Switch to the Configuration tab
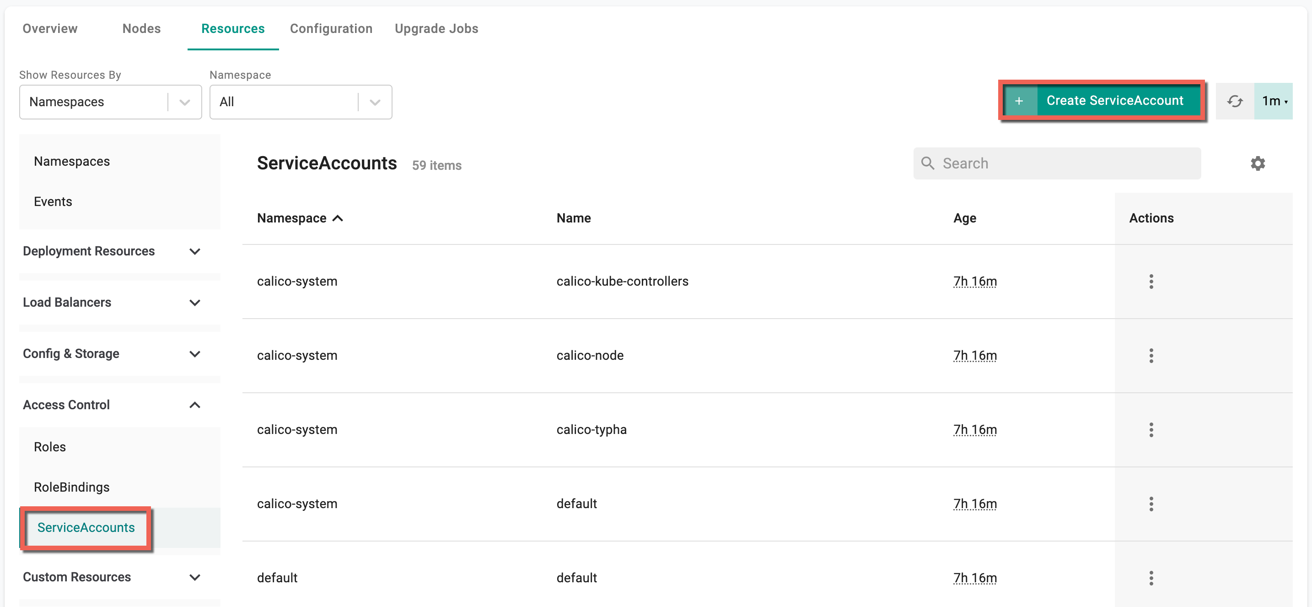Image resolution: width=1312 pixels, height=607 pixels. click(331, 28)
